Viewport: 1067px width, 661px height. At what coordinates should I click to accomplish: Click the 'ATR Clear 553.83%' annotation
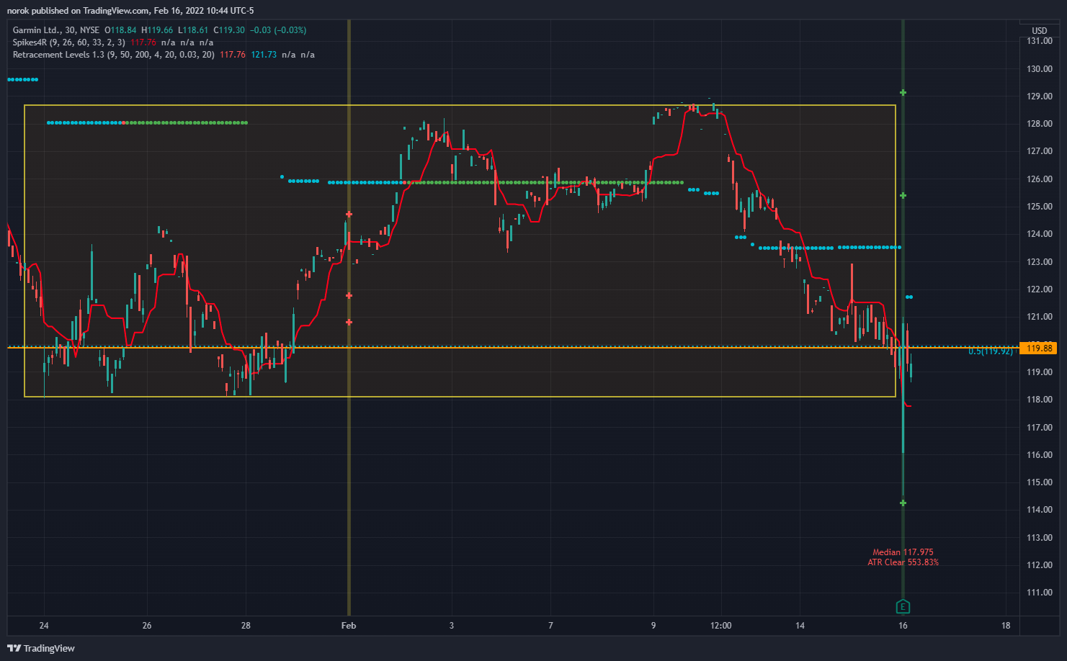[x=903, y=562]
